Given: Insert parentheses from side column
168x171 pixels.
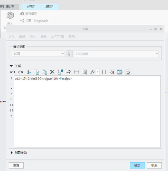Looking at the screenshot, I should coord(11,105).
